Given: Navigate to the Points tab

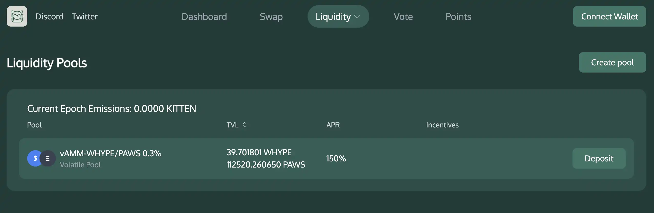Looking at the screenshot, I should [458, 17].
